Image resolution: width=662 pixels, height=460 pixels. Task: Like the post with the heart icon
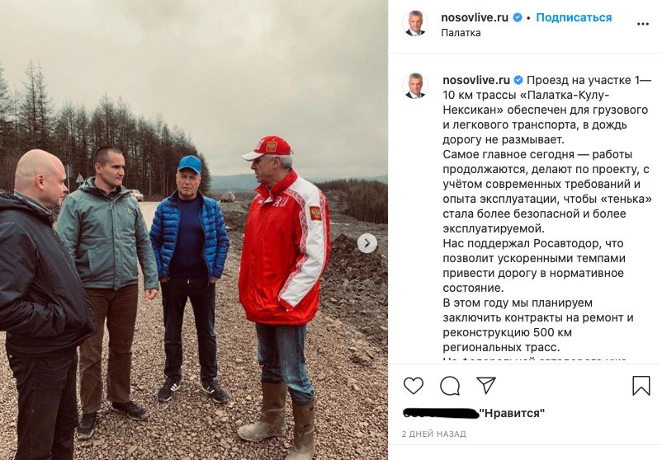414,385
